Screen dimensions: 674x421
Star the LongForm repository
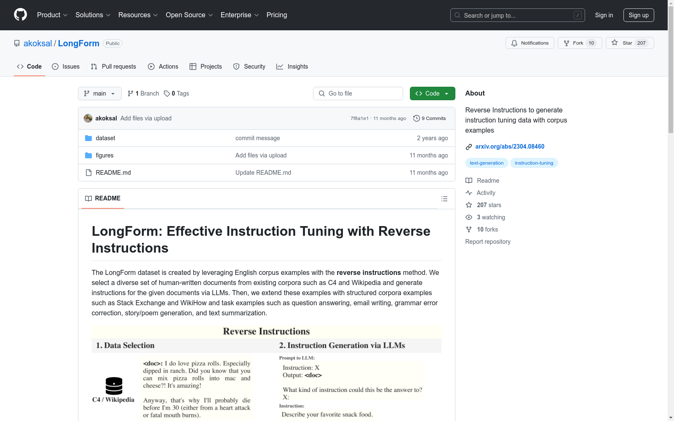(x=629, y=43)
